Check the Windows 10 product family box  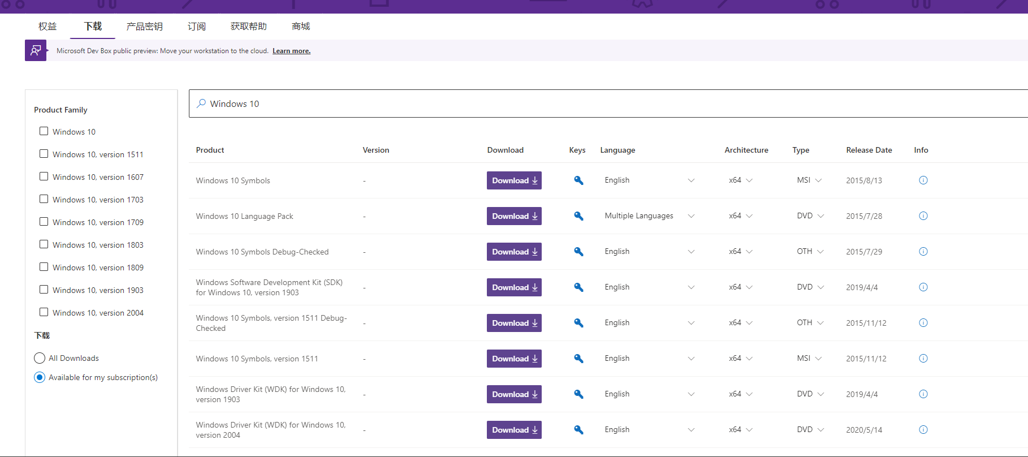[x=44, y=131]
